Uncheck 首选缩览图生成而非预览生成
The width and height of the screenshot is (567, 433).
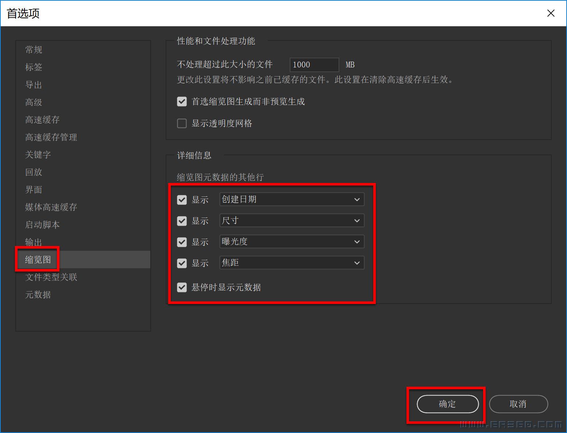pyautogui.click(x=182, y=101)
